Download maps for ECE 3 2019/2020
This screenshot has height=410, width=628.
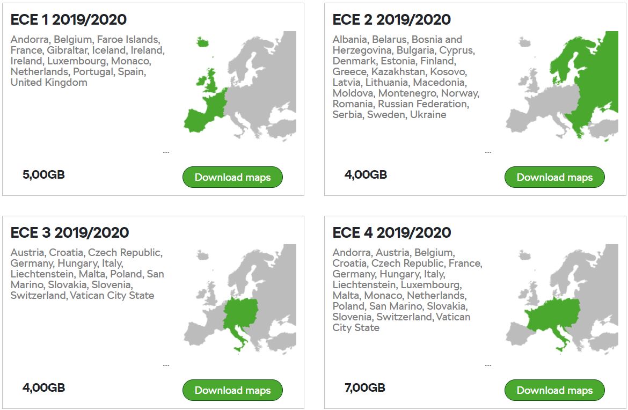click(x=232, y=390)
